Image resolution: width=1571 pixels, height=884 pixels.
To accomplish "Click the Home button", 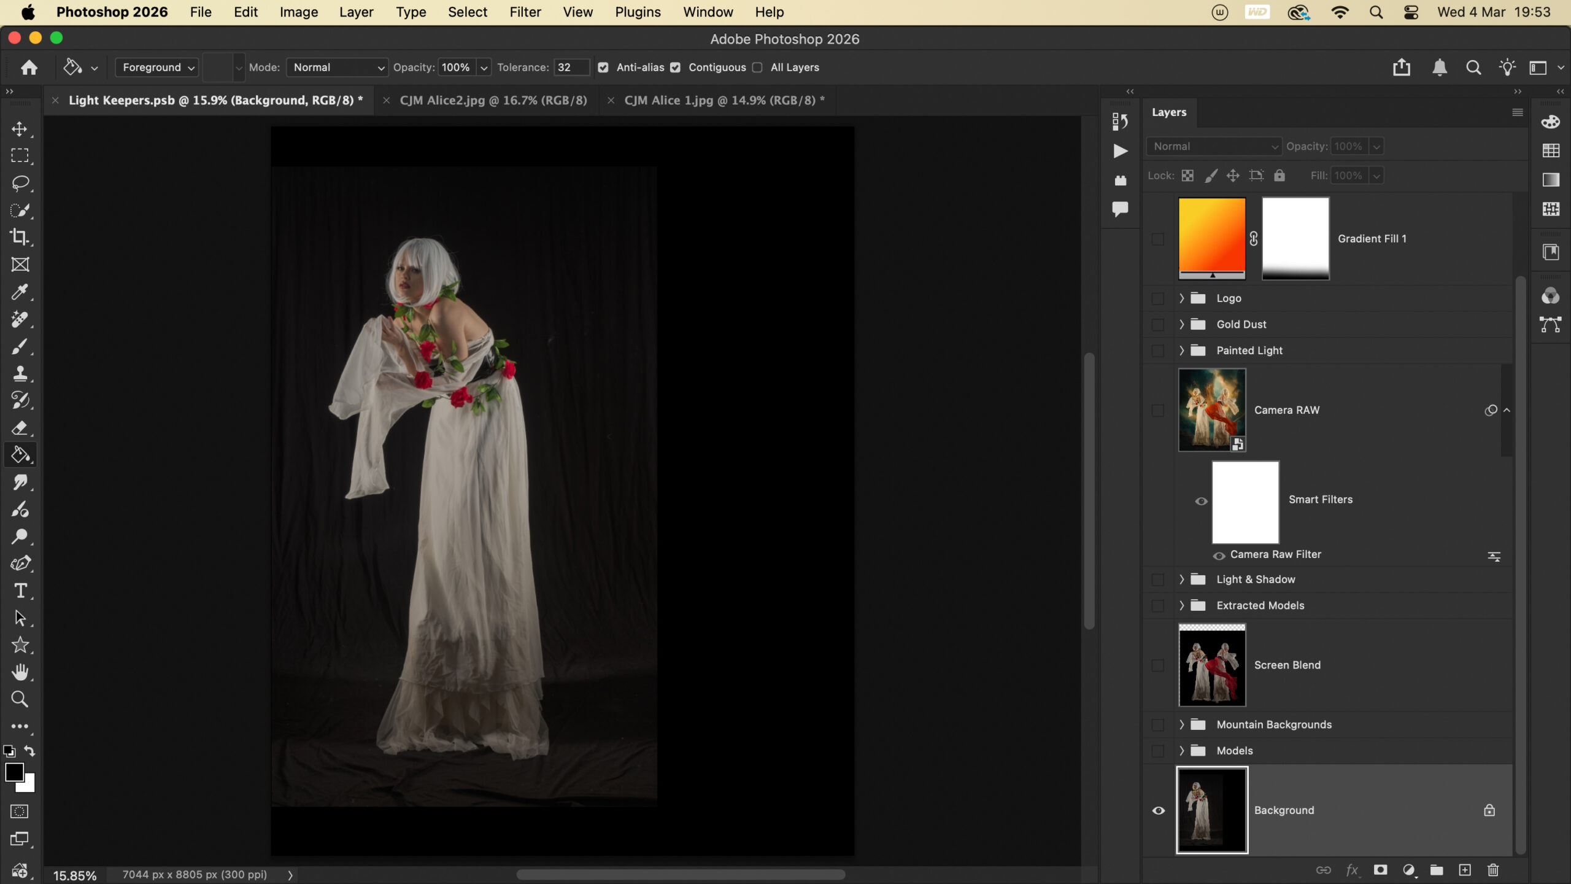I will pyautogui.click(x=29, y=68).
